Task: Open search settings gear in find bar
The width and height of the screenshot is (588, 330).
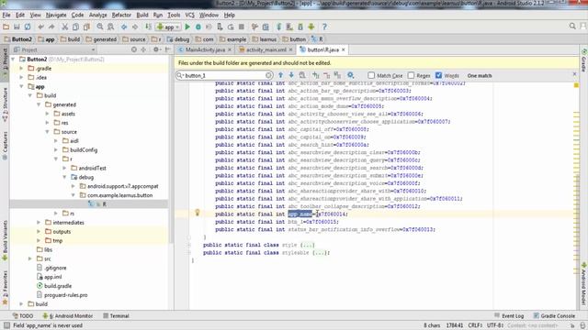Action: pyautogui.click(x=351, y=75)
